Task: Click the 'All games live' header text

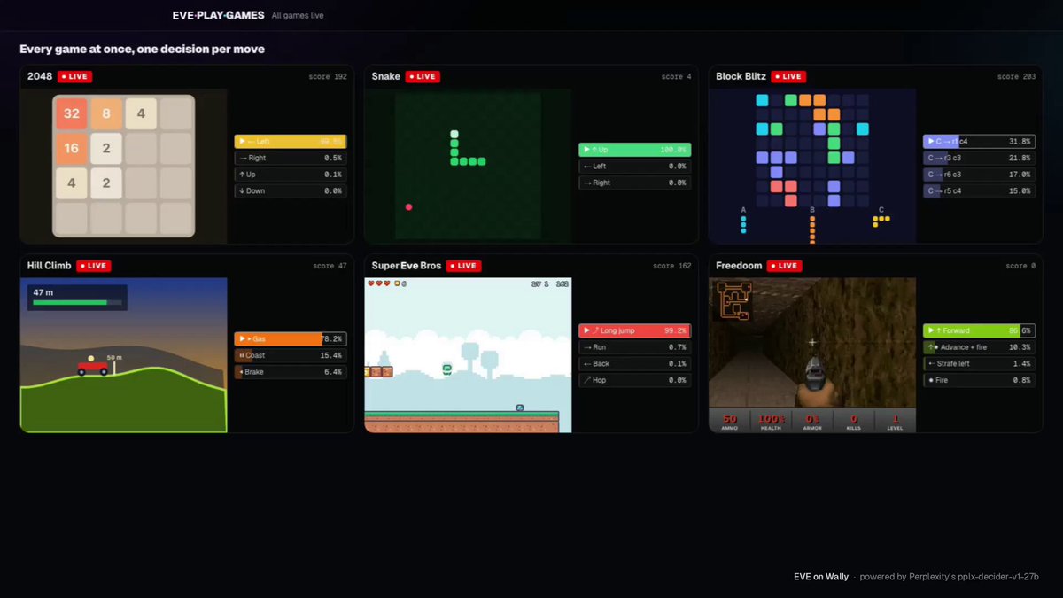Action: (x=298, y=15)
